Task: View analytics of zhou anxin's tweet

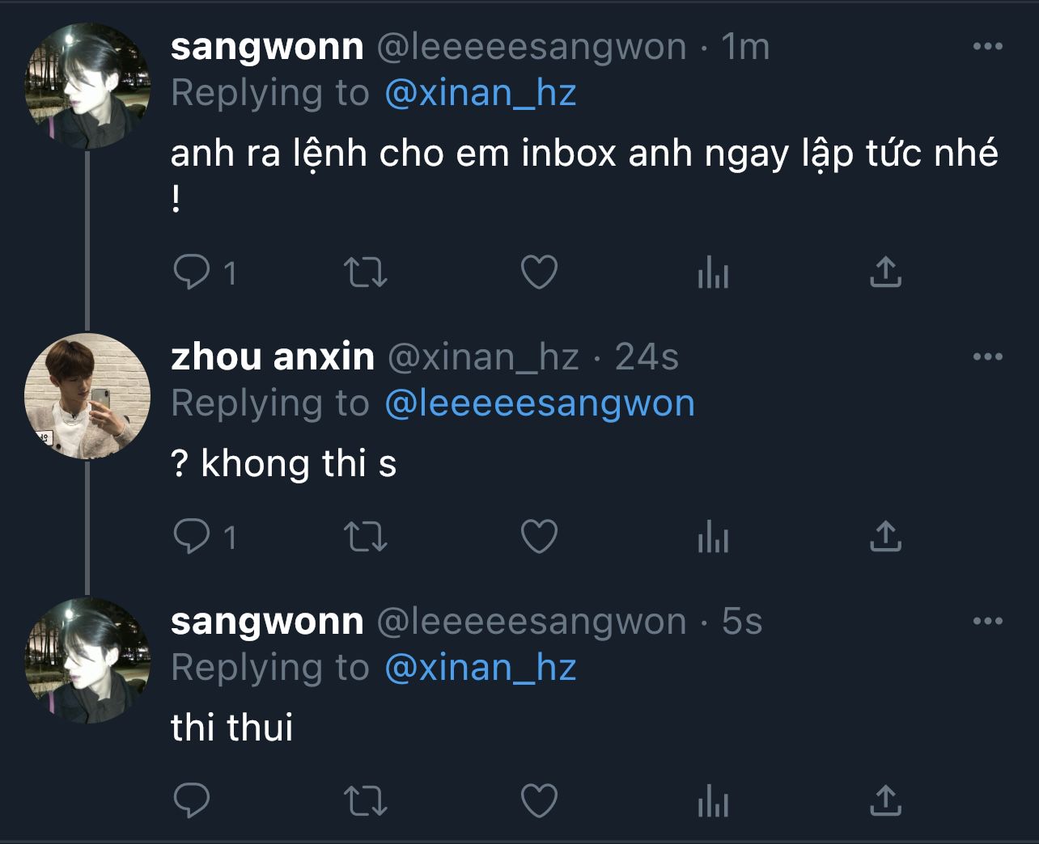Action: point(713,536)
